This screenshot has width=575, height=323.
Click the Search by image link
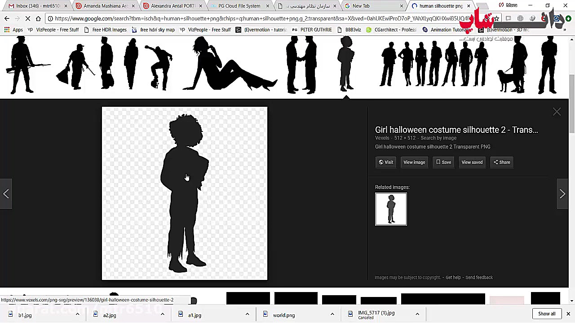coord(438,138)
